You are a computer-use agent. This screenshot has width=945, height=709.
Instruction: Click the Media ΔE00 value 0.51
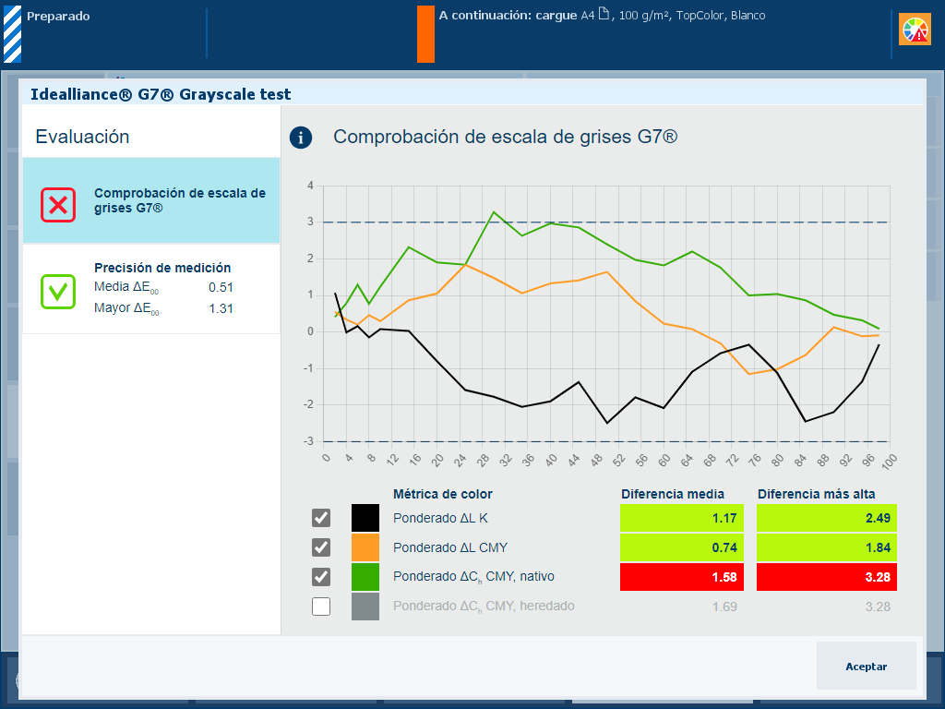[221, 288]
